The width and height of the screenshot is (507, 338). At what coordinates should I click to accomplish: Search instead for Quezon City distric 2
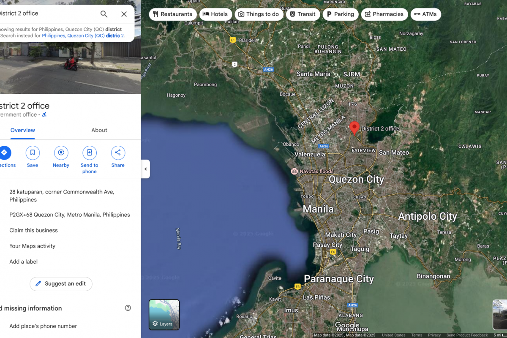[x=83, y=36]
